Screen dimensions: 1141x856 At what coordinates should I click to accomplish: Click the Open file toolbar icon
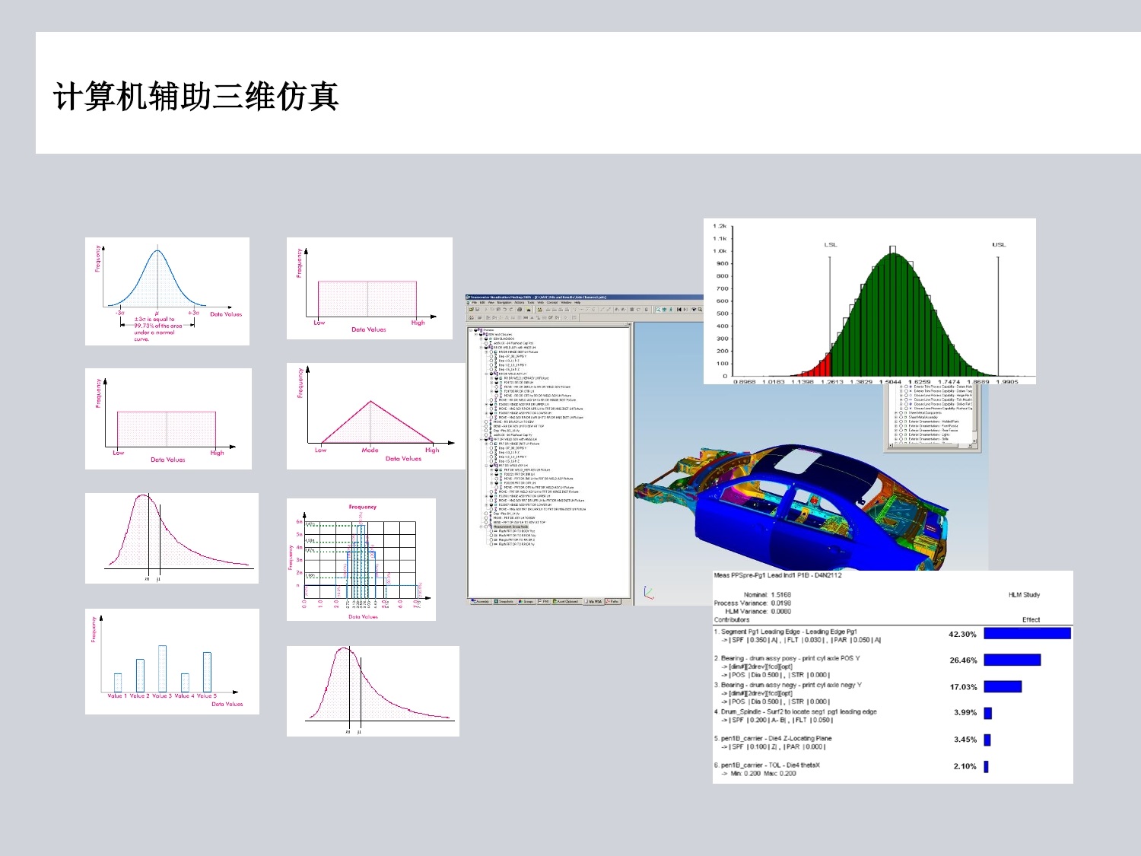tap(472, 310)
